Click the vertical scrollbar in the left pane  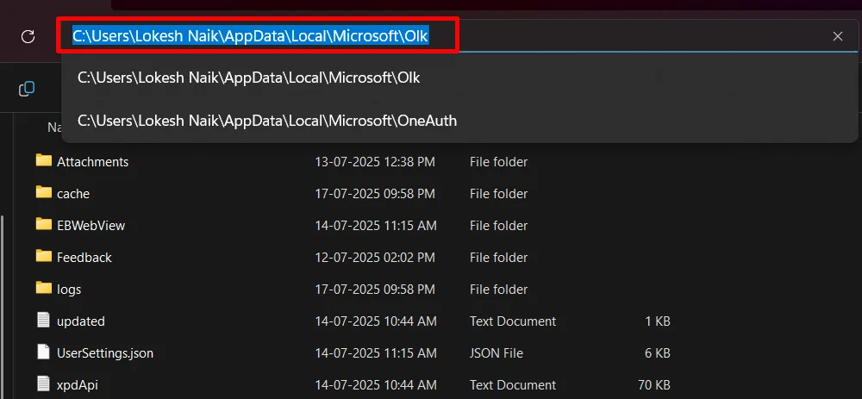(3, 305)
